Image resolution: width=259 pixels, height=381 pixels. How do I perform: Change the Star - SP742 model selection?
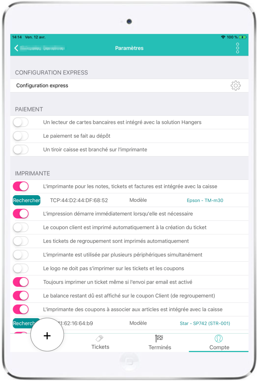(205, 323)
